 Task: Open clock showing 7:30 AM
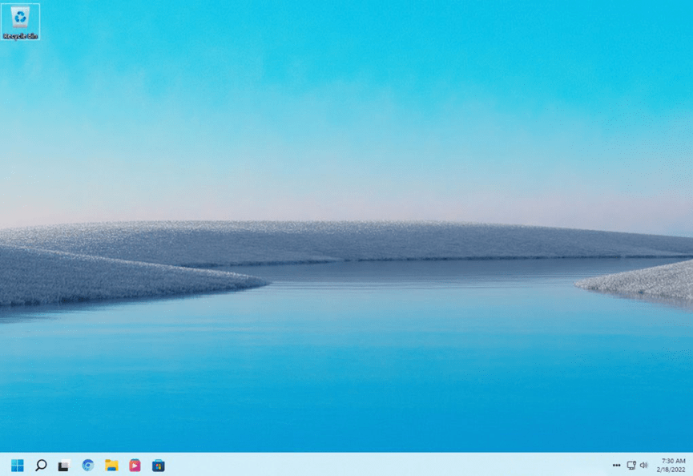(671, 465)
